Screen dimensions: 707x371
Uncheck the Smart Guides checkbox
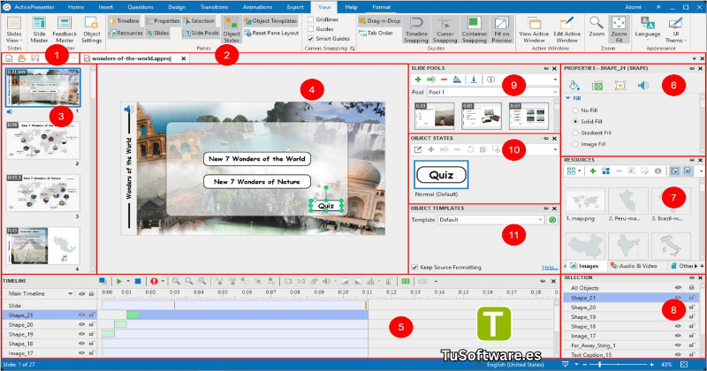311,38
